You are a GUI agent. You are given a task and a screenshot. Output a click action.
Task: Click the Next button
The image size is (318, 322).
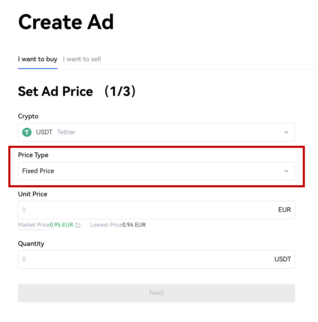[157, 293]
